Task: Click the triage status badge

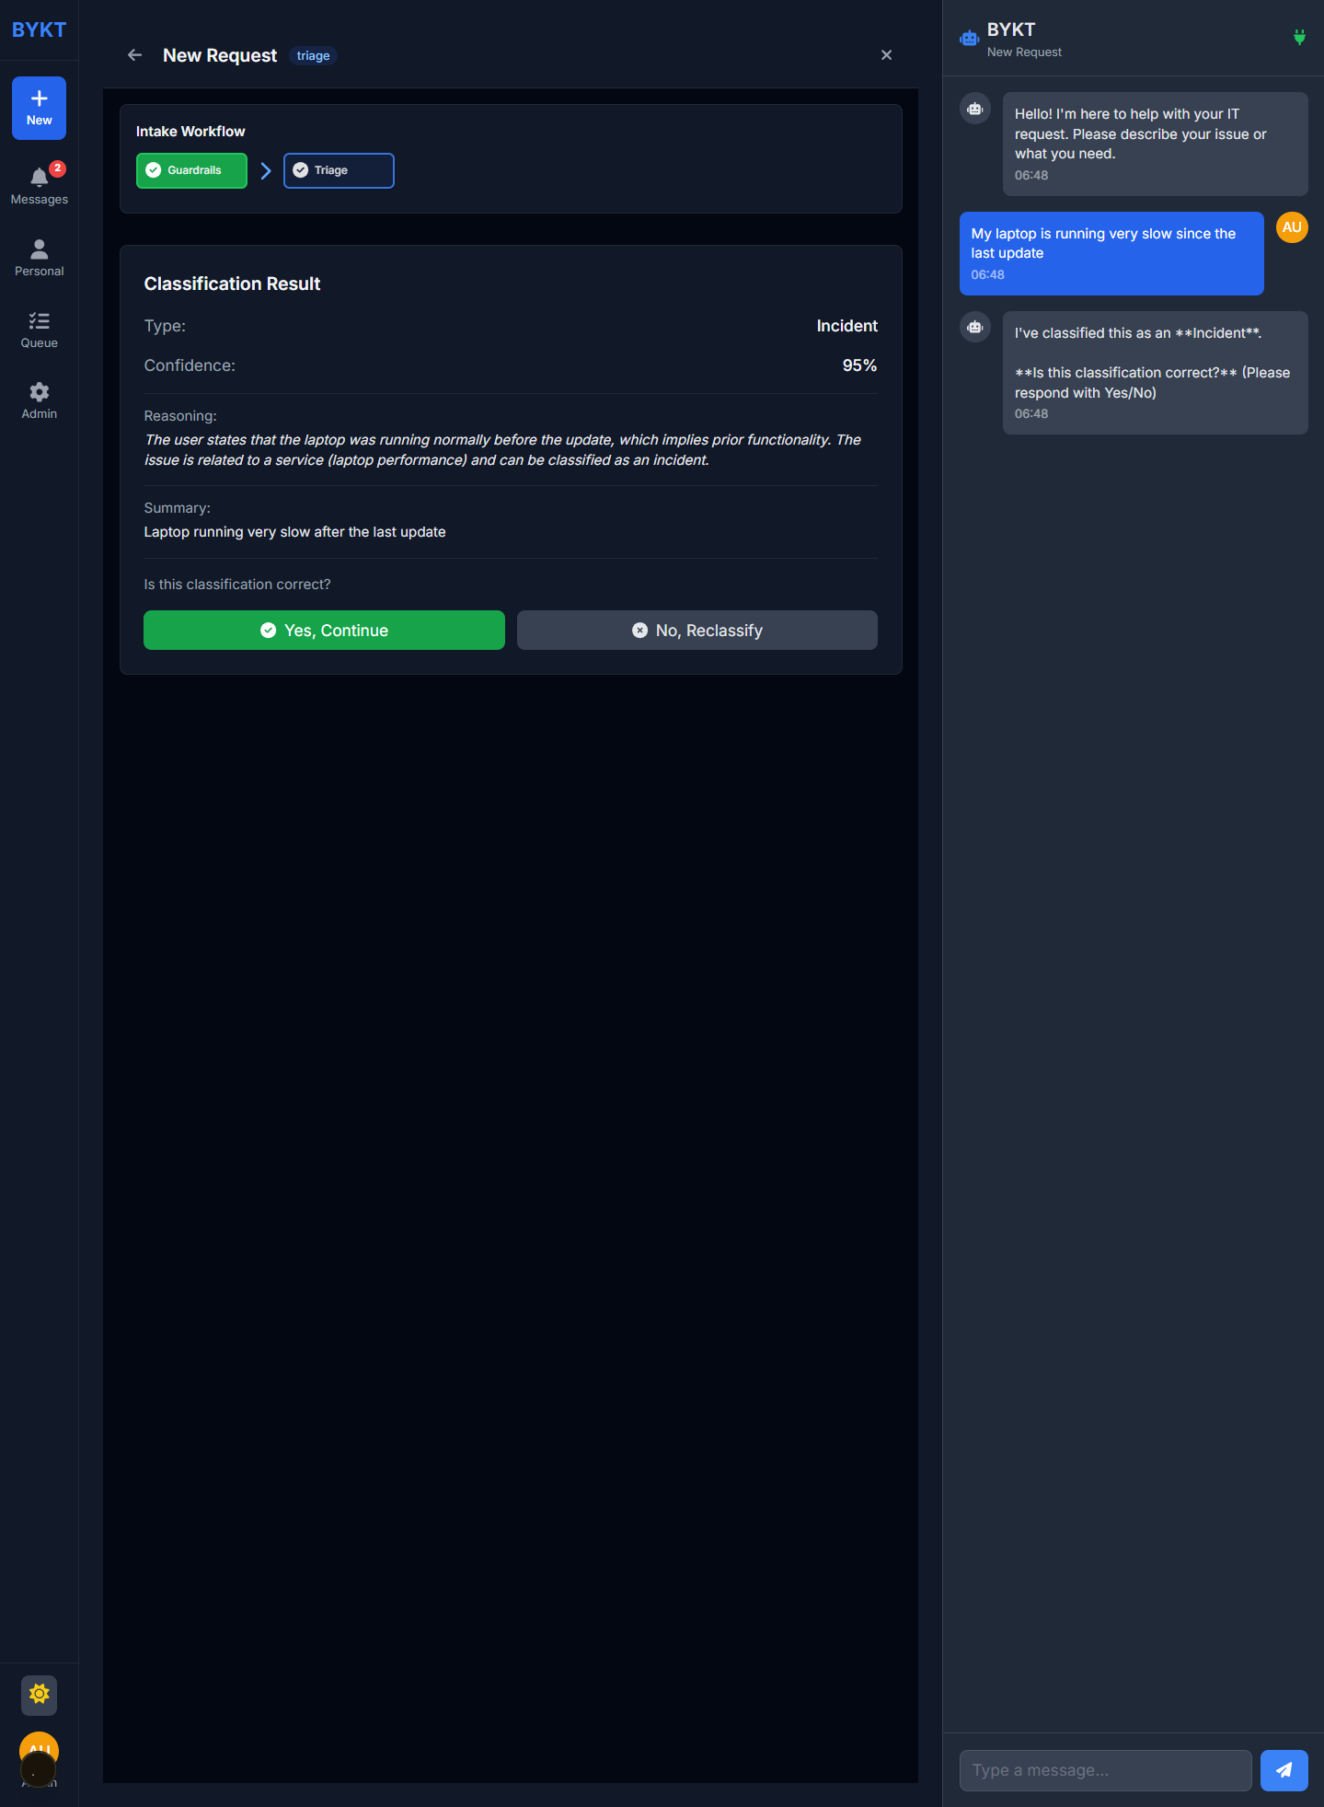Action: click(x=313, y=56)
